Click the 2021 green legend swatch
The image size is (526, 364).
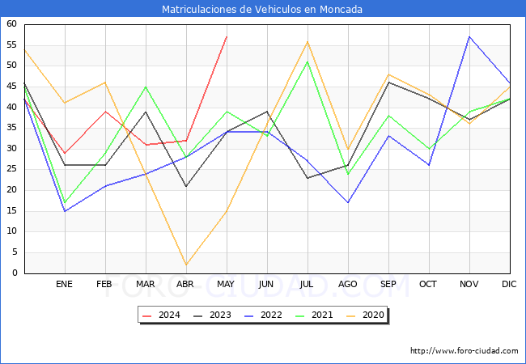[x=300, y=315]
